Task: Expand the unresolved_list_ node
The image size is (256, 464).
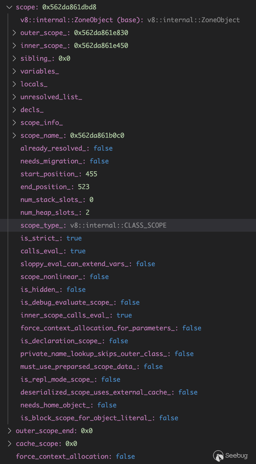Action: coord(14,97)
